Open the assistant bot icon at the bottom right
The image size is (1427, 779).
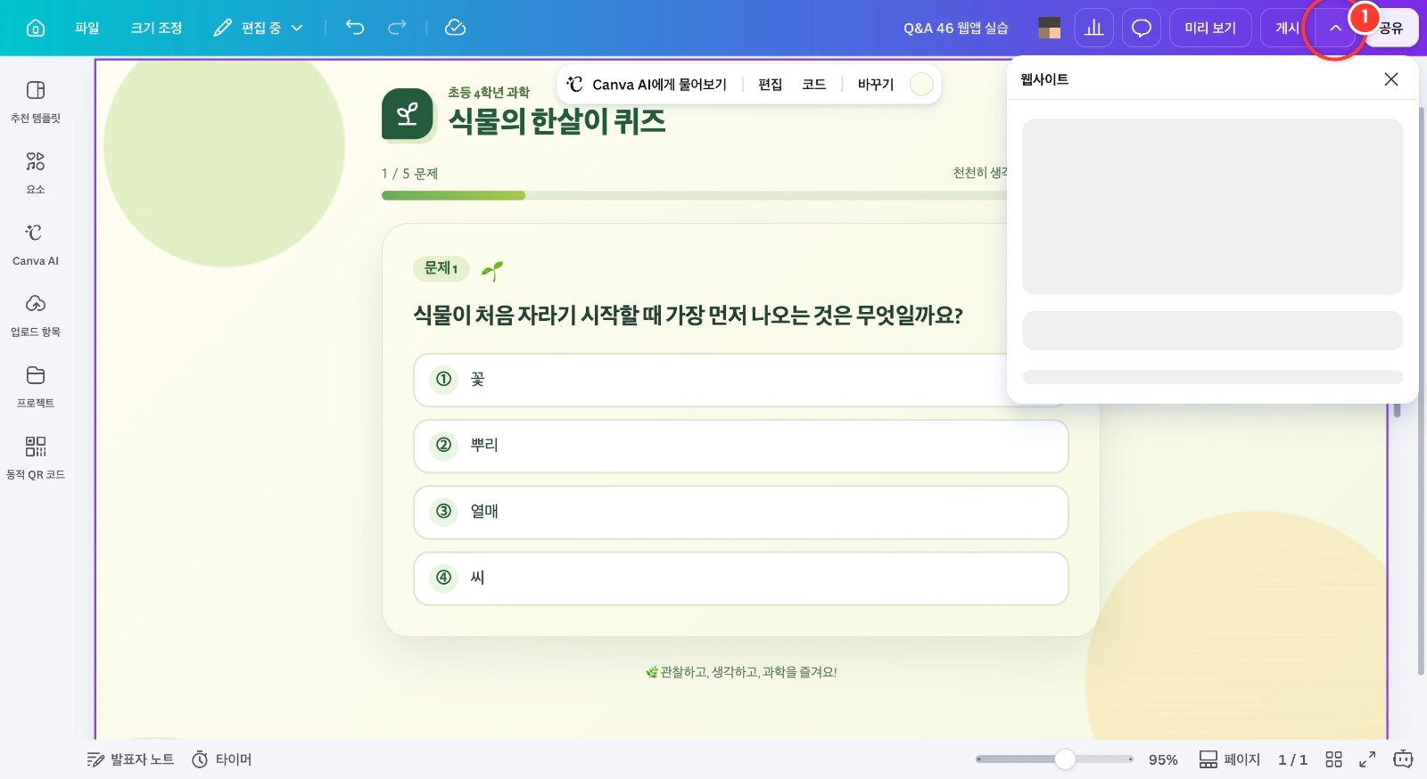[1403, 759]
